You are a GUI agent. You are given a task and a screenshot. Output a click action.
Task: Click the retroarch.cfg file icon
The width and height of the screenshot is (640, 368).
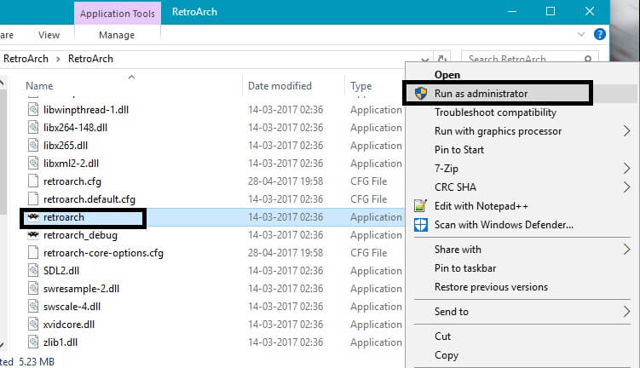tap(33, 181)
